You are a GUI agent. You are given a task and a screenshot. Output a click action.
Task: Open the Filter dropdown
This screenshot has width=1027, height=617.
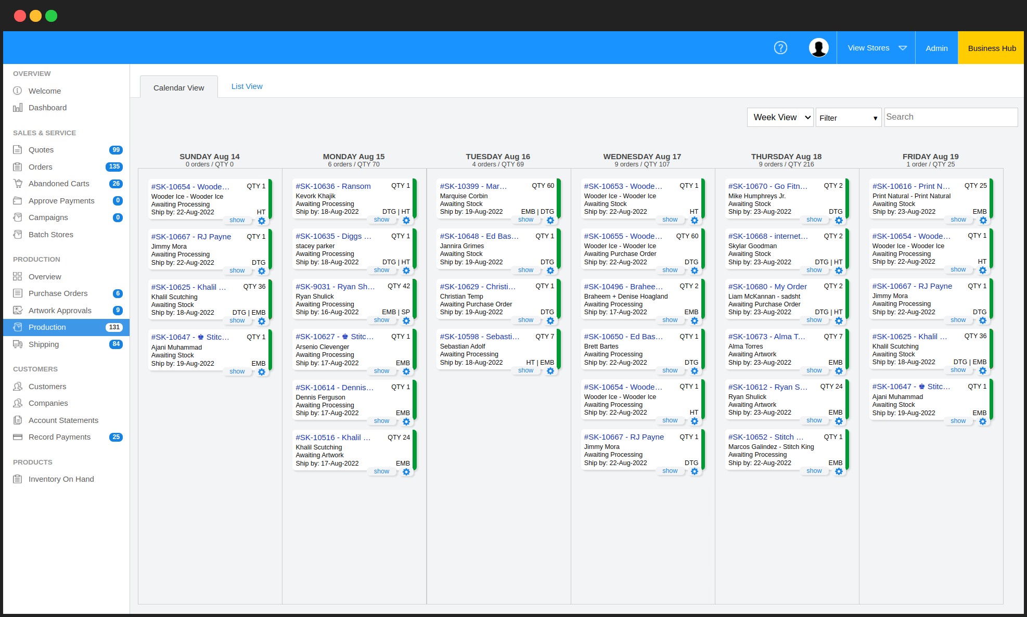(x=849, y=118)
